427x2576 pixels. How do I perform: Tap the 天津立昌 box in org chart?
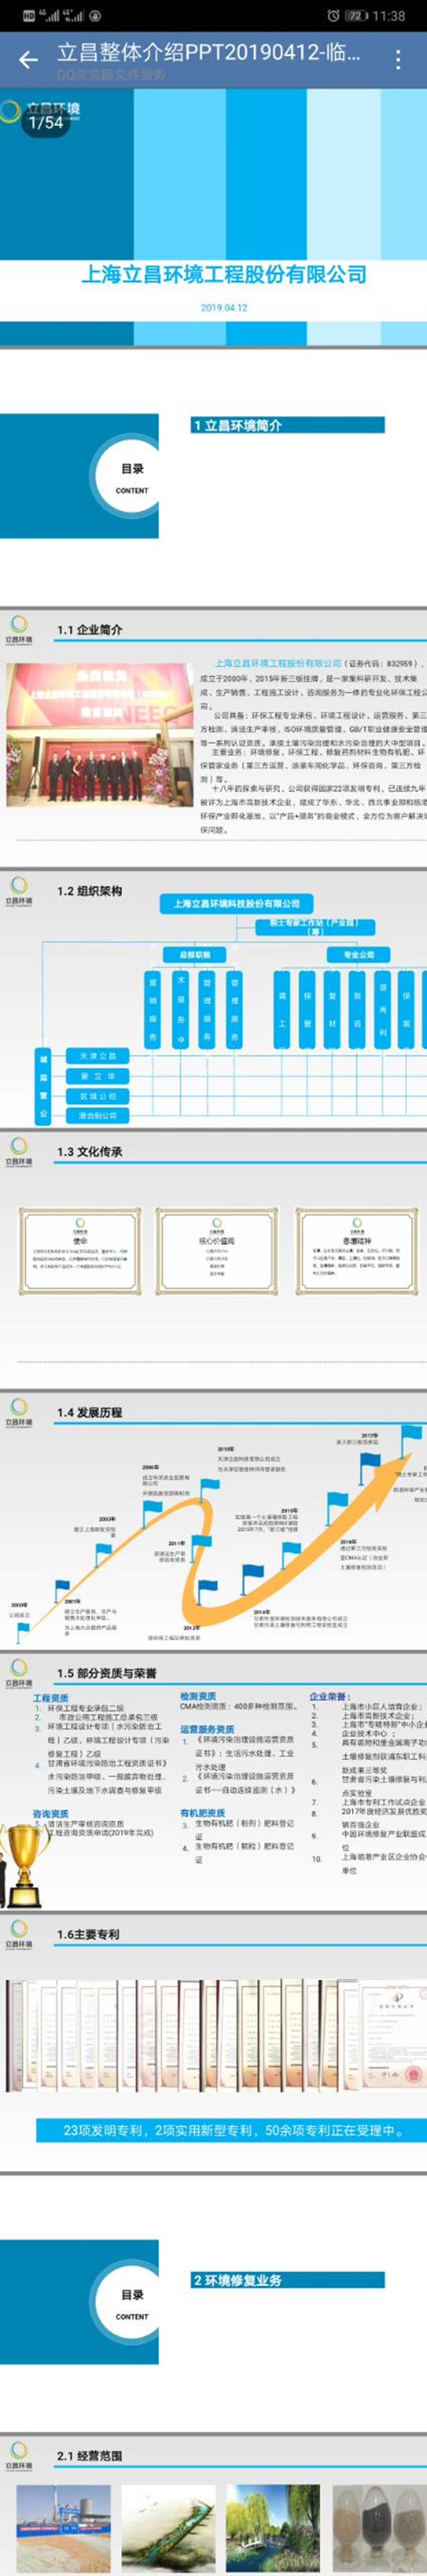pyautogui.click(x=98, y=1056)
